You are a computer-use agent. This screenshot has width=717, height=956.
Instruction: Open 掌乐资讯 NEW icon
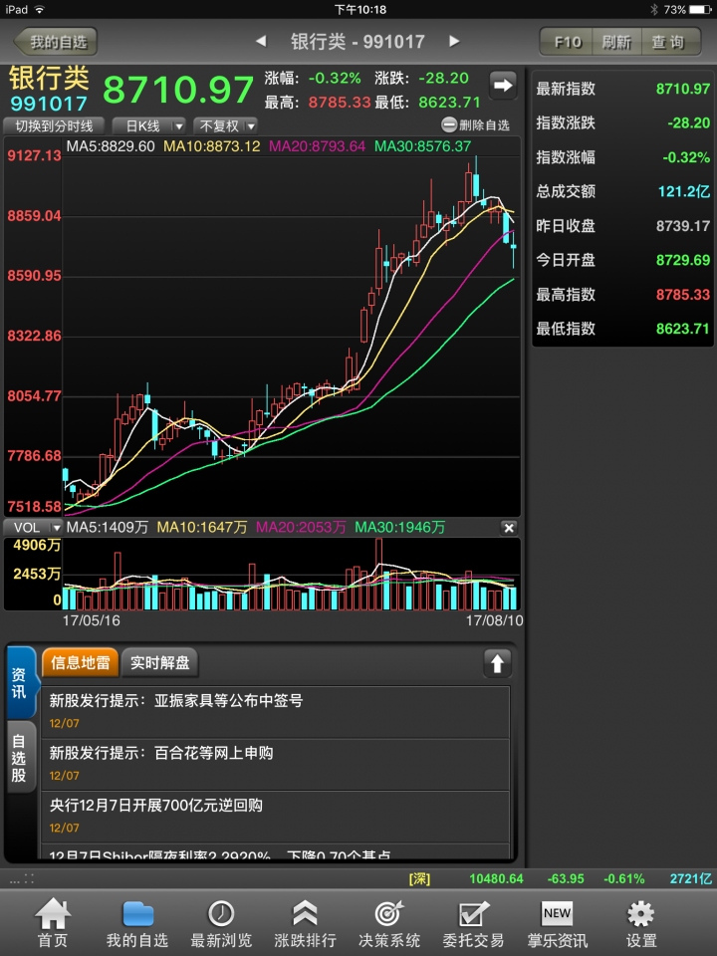pyautogui.click(x=558, y=922)
